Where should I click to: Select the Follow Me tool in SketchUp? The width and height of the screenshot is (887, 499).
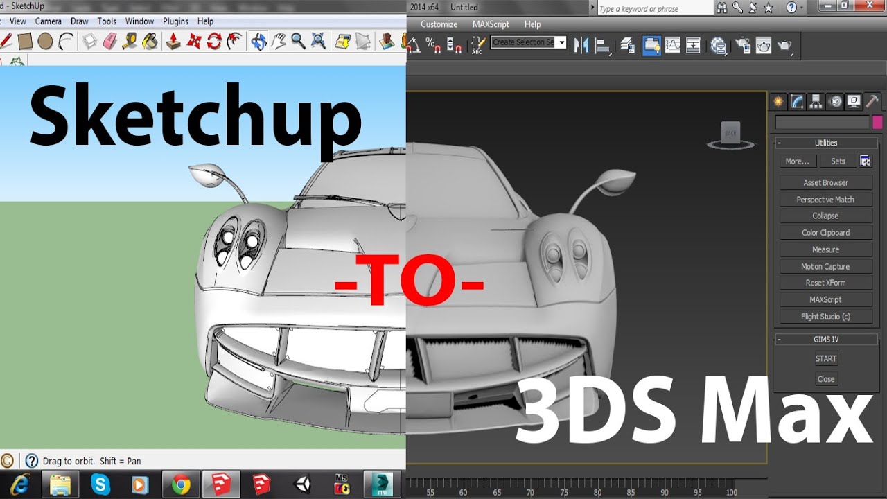pos(234,42)
